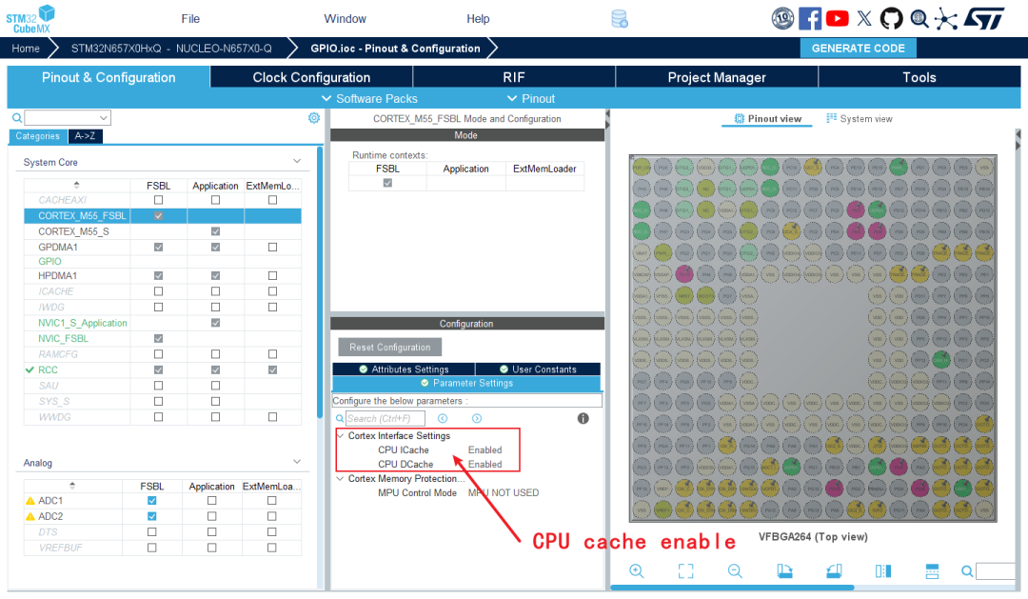The width and height of the screenshot is (1028, 599).
Task: Collapse the Analog category
Action: pyautogui.click(x=297, y=462)
